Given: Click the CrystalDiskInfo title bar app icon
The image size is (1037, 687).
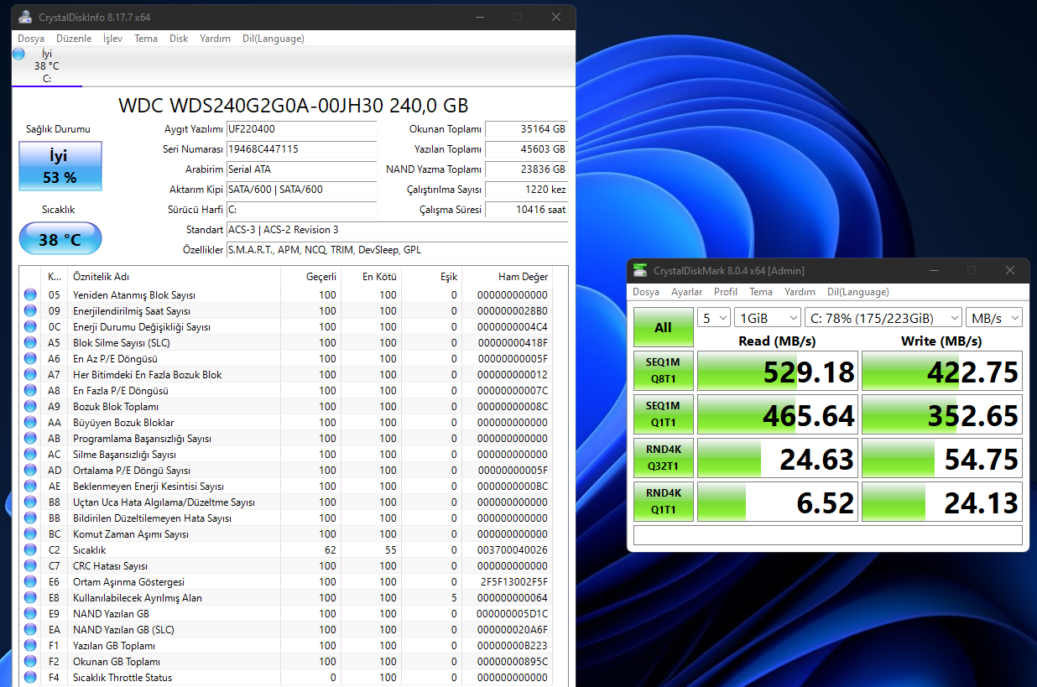Looking at the screenshot, I should pyautogui.click(x=26, y=17).
